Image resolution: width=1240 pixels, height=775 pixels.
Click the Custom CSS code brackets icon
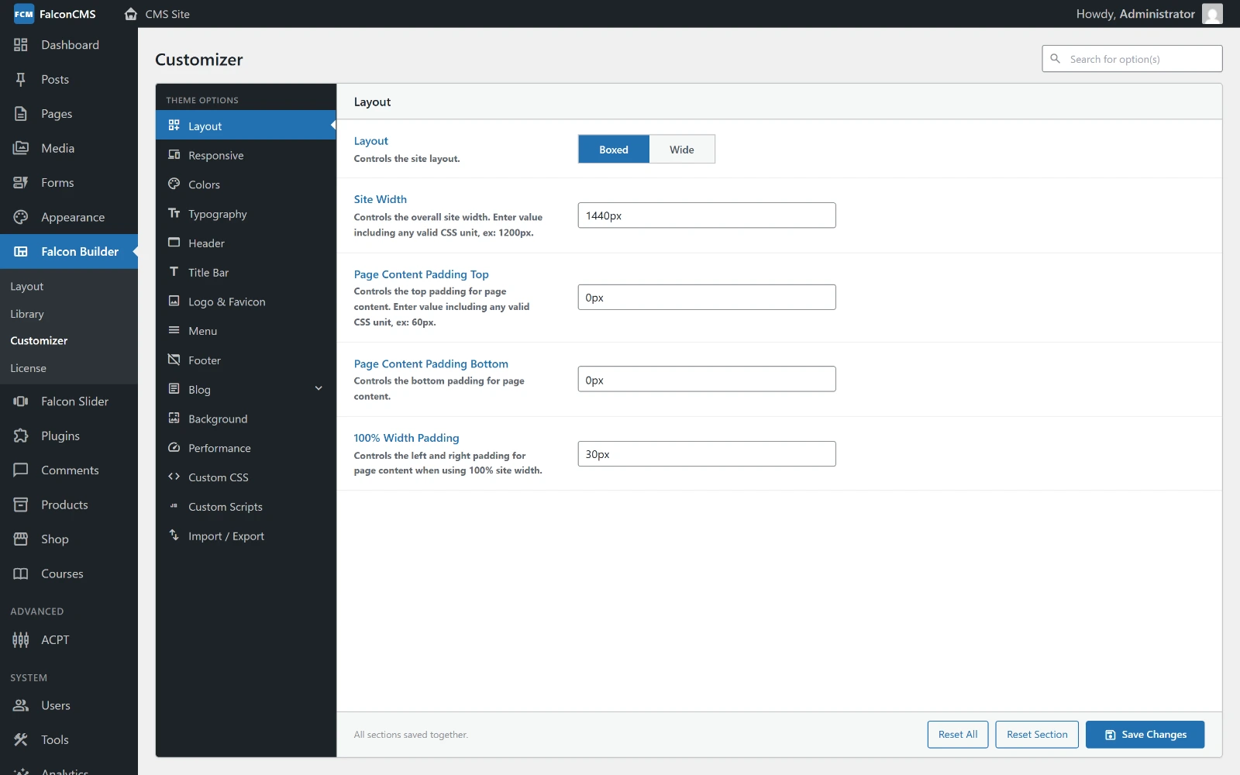tap(174, 477)
